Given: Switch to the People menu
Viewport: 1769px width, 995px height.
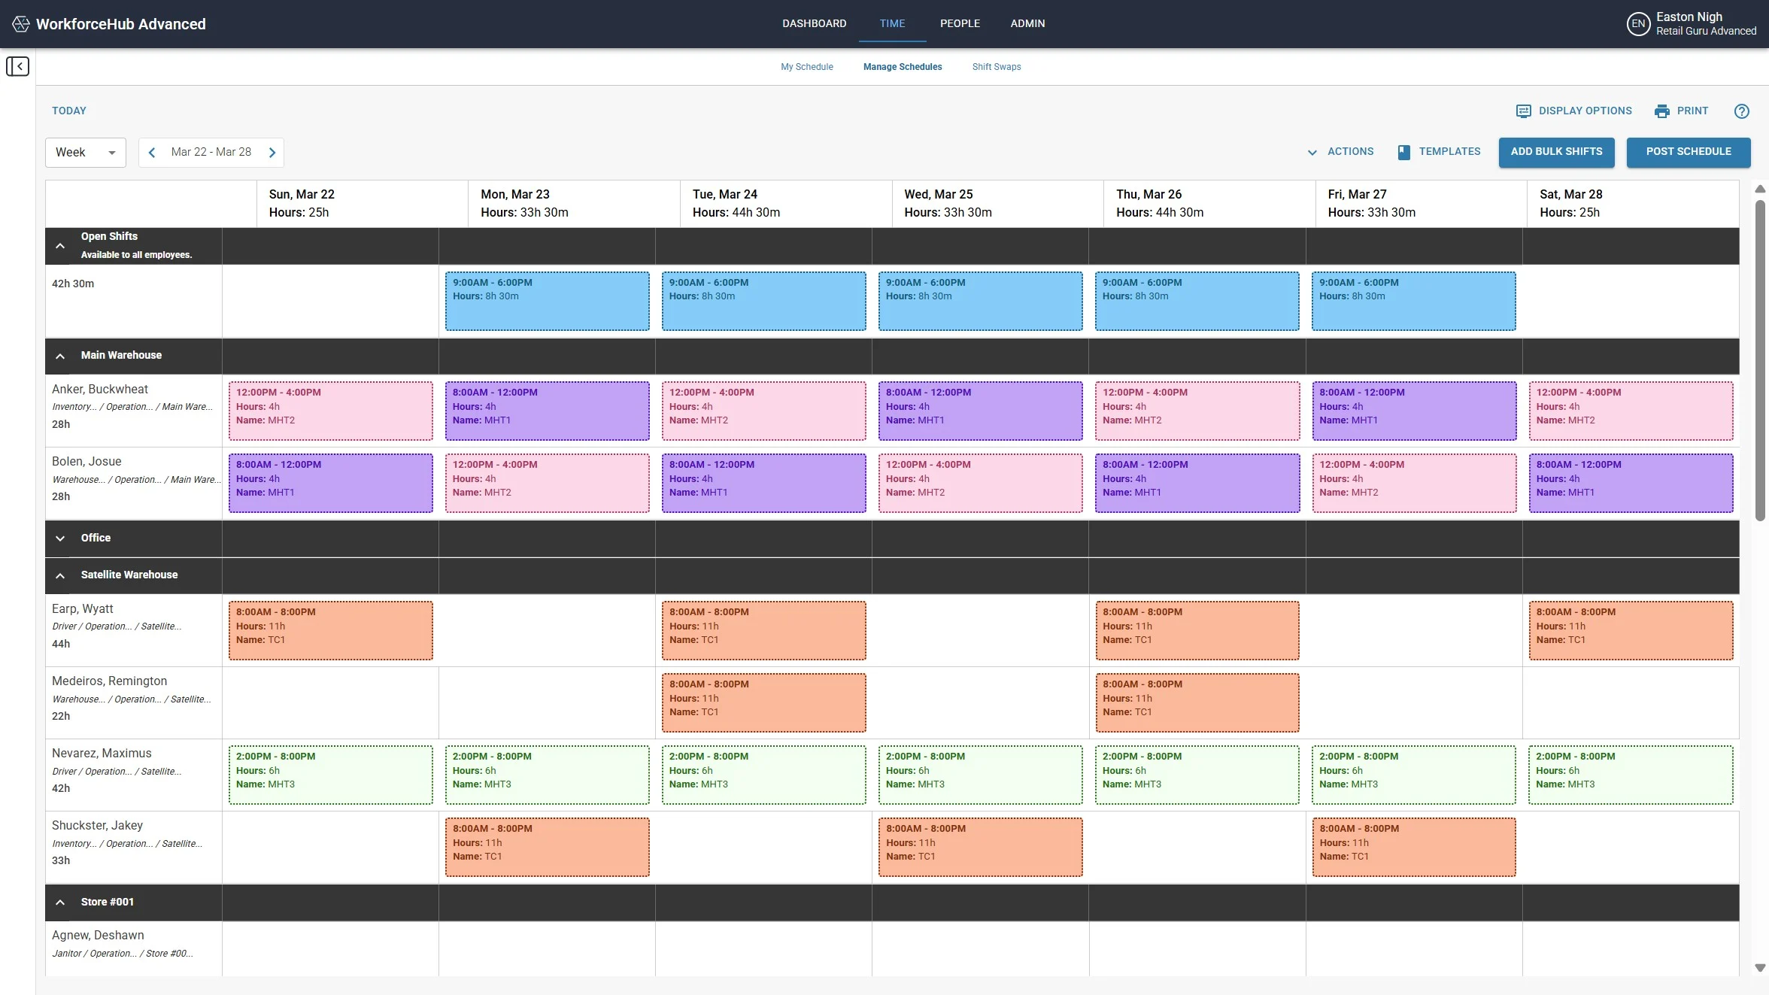Looking at the screenshot, I should click(x=960, y=24).
